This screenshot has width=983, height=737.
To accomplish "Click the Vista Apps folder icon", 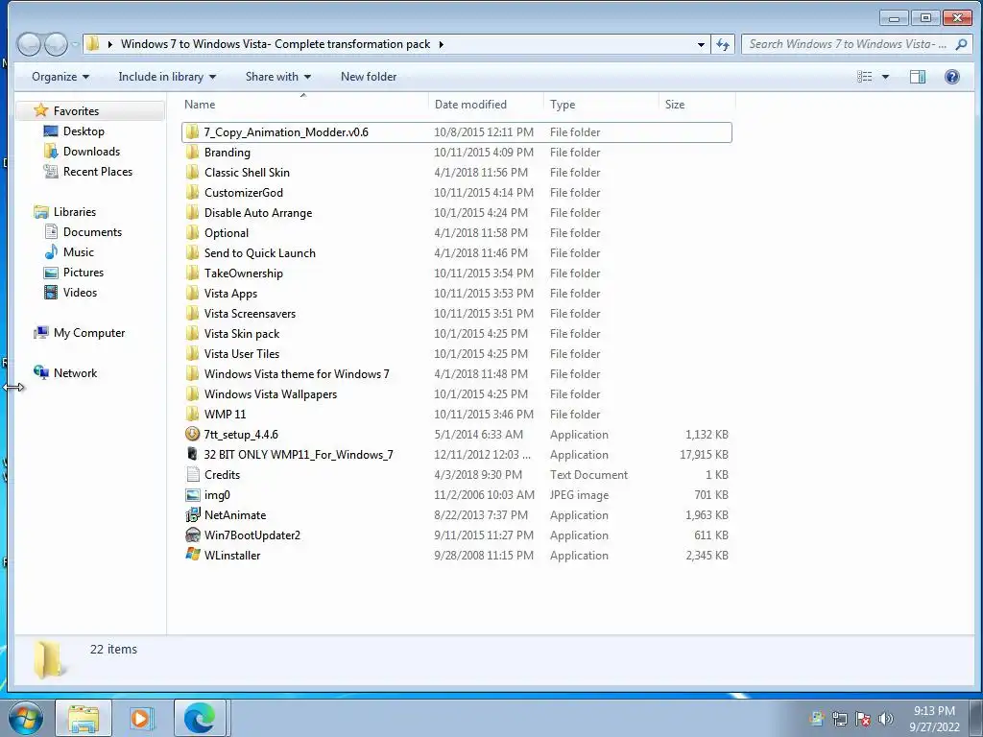I will [x=192, y=294].
